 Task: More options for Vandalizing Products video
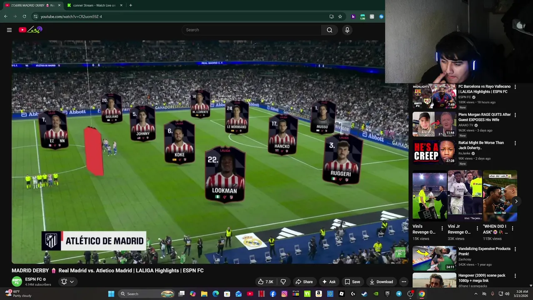(515, 249)
